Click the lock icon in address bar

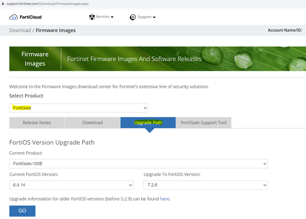(3, 3)
